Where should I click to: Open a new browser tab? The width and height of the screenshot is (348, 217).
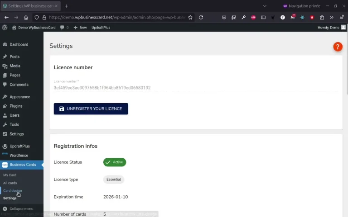[x=66, y=6]
